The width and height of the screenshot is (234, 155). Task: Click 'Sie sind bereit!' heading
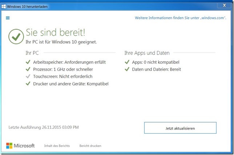(x=56, y=32)
